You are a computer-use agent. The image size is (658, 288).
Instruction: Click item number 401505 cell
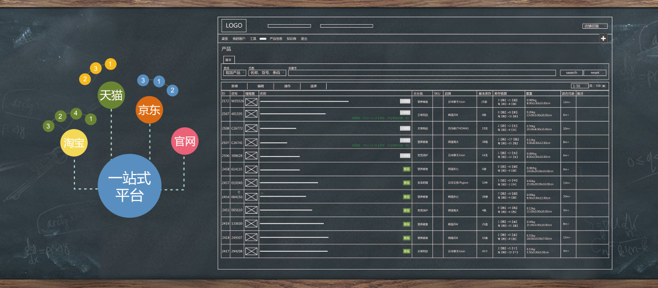pyautogui.click(x=237, y=114)
